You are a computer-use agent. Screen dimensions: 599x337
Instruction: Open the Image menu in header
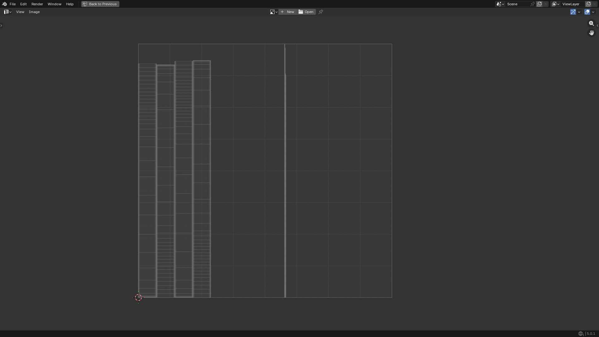[x=34, y=12]
